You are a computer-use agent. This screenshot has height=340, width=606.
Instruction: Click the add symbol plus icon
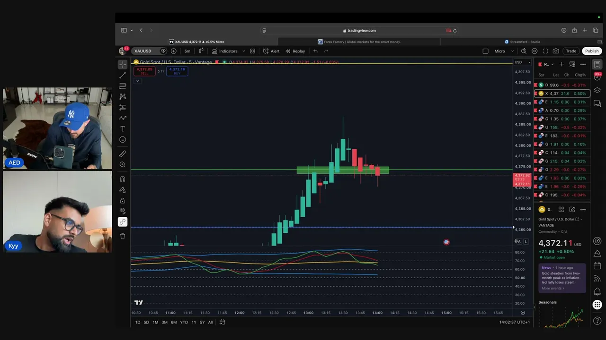pyautogui.click(x=174, y=51)
